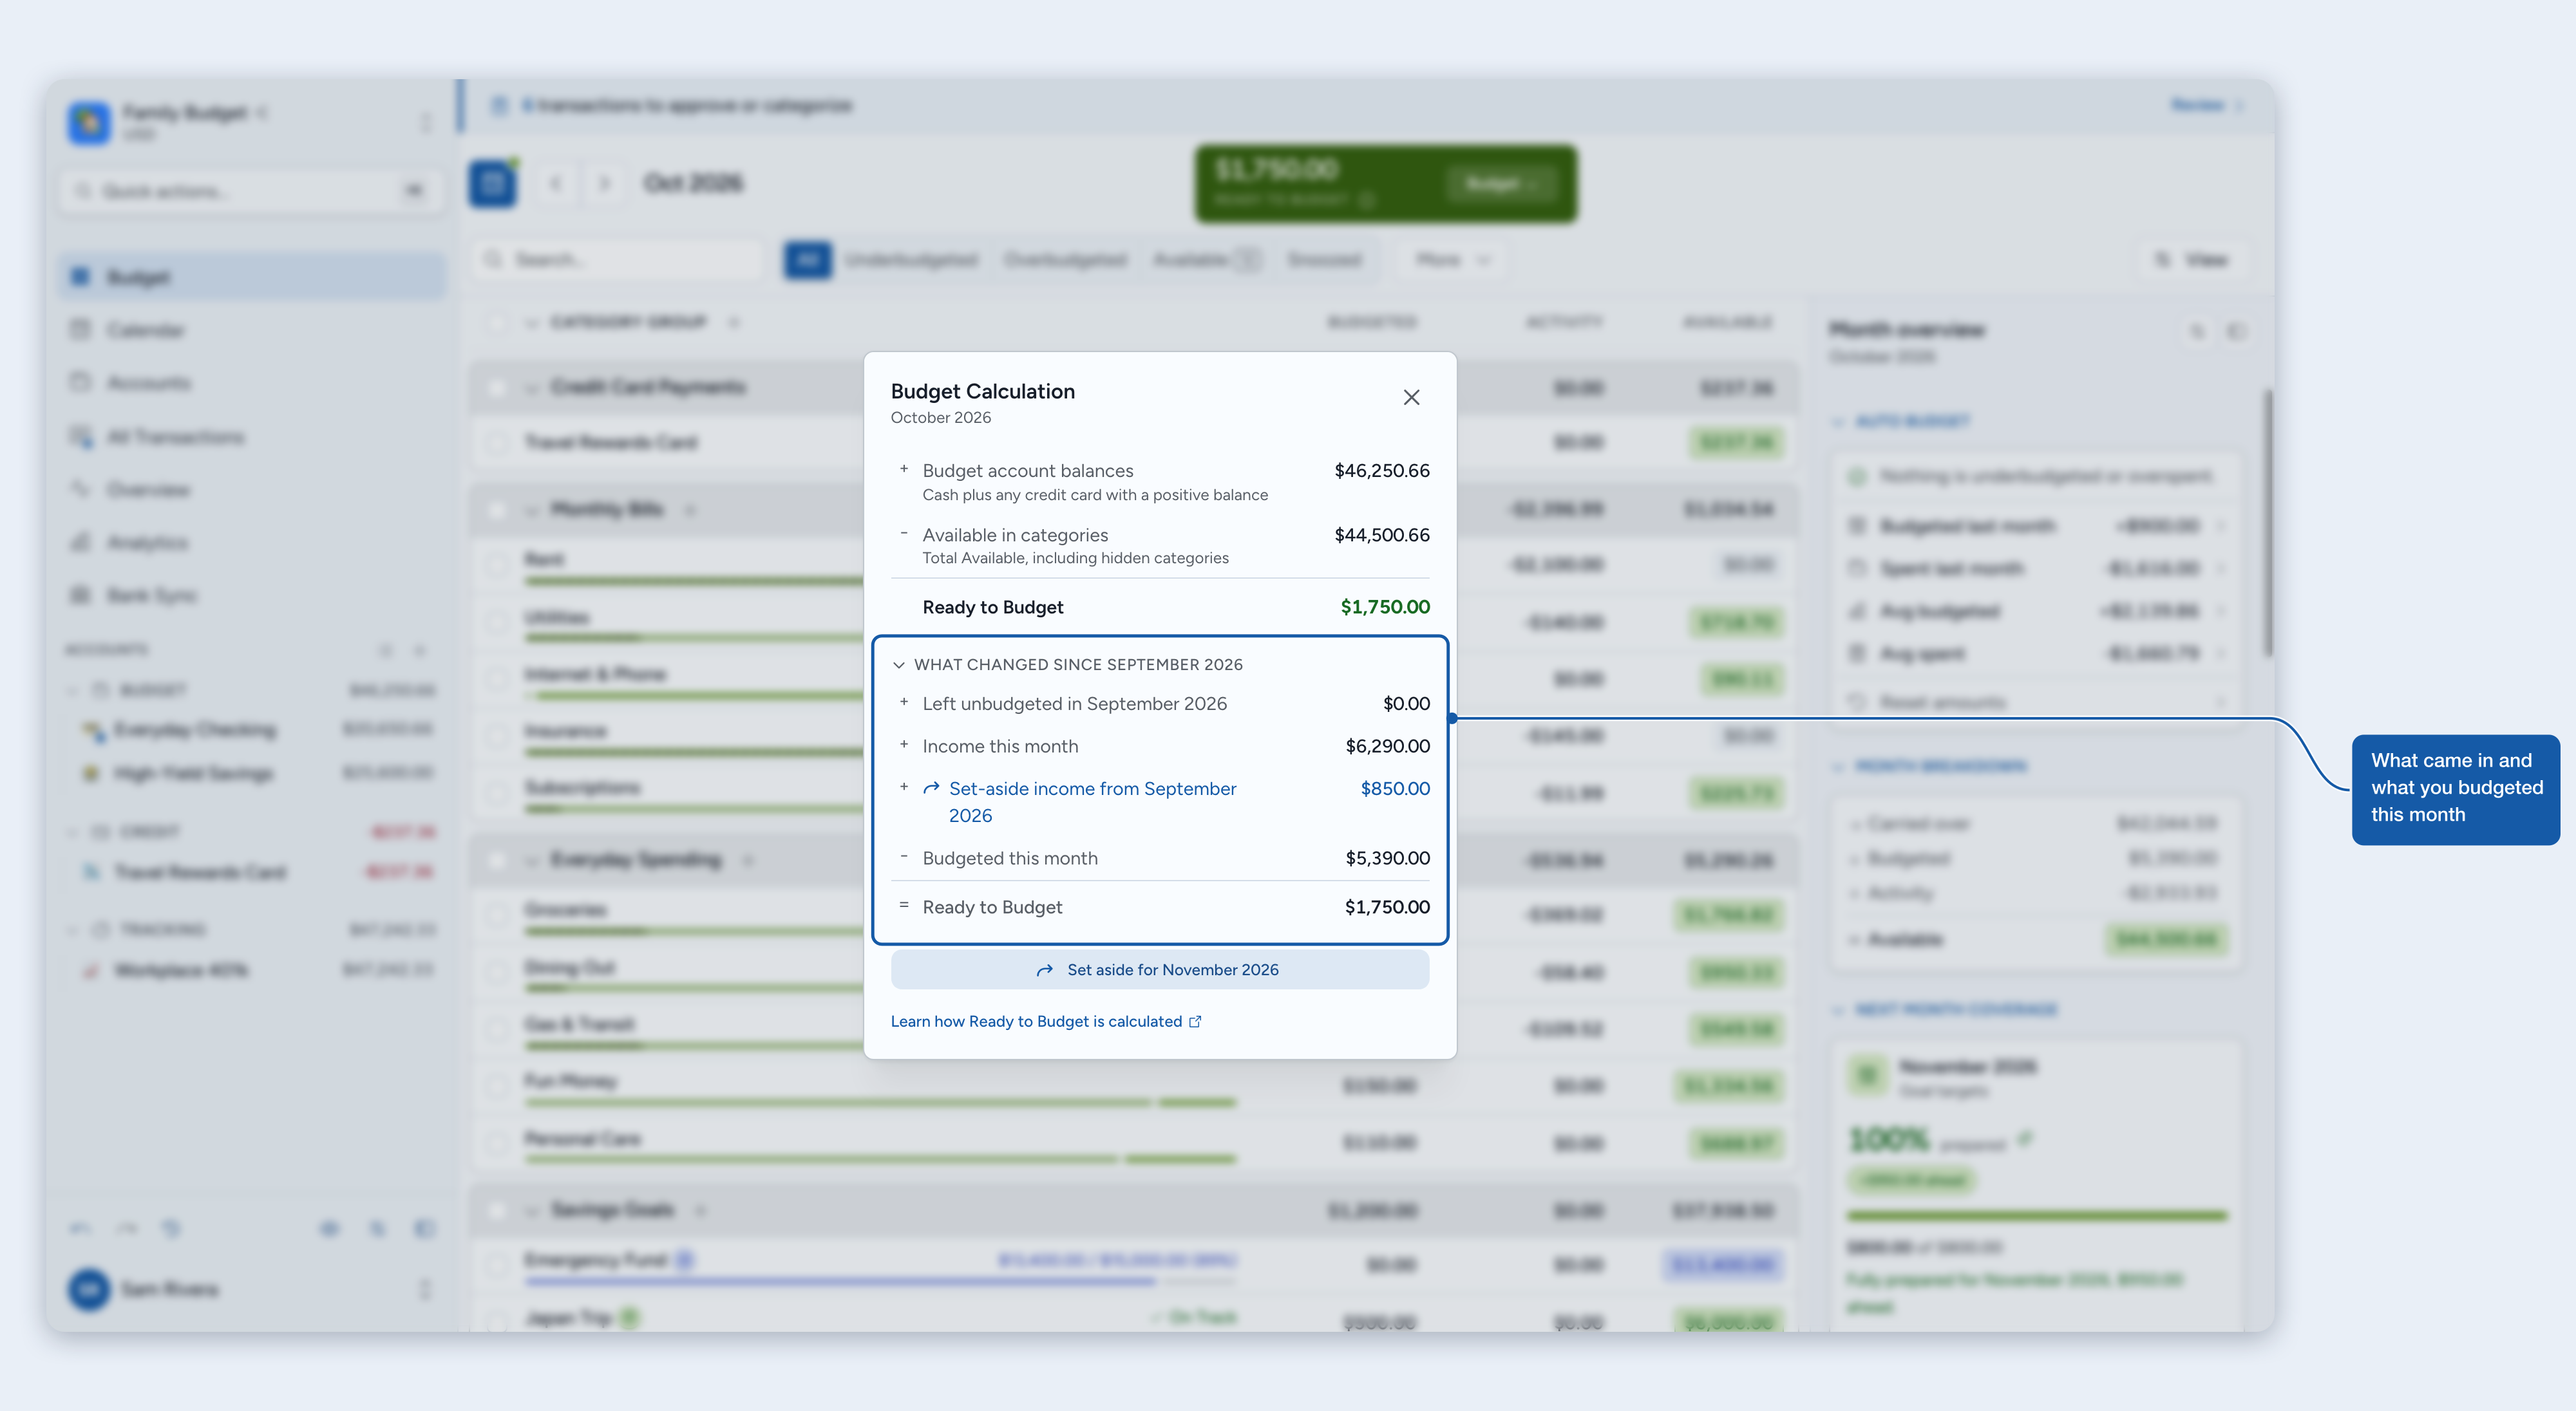2576x1411 pixels.
Task: Click Set aside for November 2026 button
Action: pos(1160,969)
